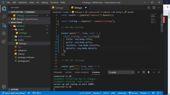Open editor More Actions ellipsis
170x95 pixels.
(x=159, y=8)
